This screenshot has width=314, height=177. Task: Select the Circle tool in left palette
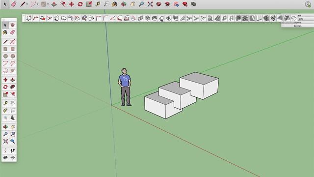click(x=5, y=56)
